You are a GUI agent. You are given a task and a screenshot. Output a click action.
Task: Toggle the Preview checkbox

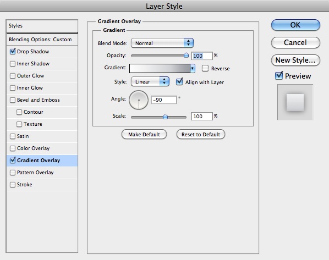click(x=279, y=75)
